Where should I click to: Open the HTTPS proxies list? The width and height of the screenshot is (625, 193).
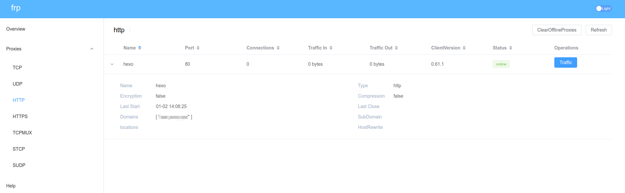(20, 117)
